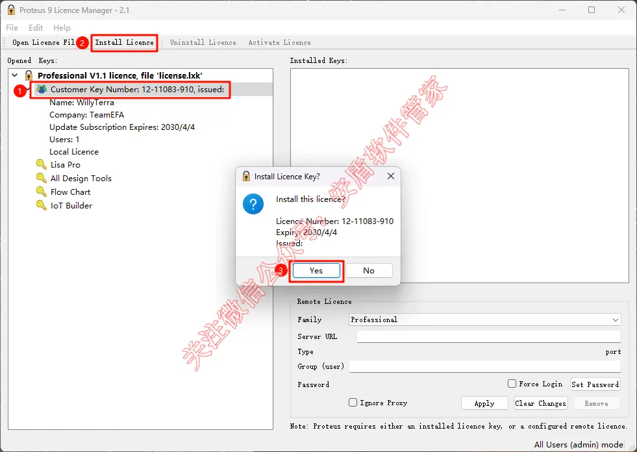Image resolution: width=637 pixels, height=452 pixels.
Task: Select the Flow Chart key entry
Action: [x=70, y=192]
